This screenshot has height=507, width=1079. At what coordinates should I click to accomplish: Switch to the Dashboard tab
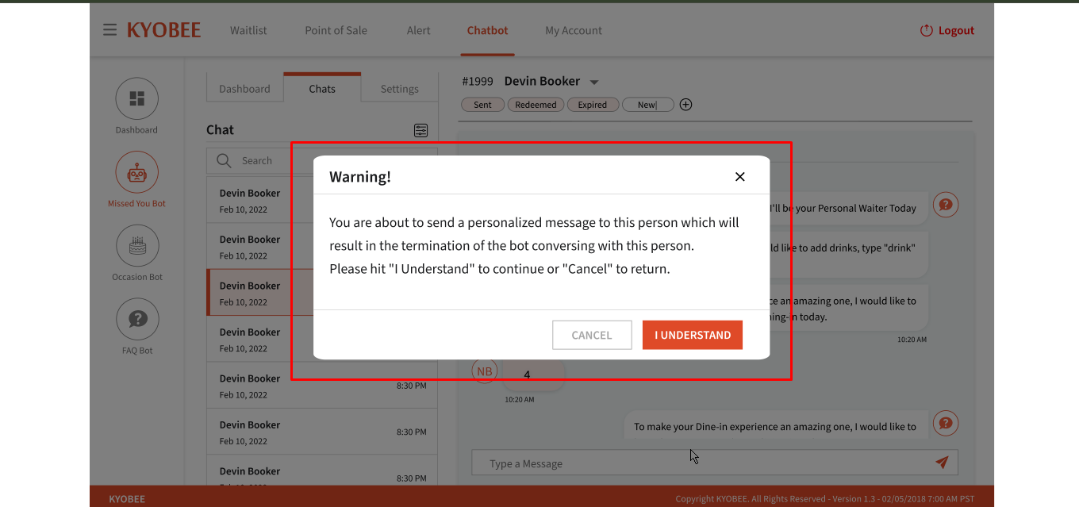(244, 89)
